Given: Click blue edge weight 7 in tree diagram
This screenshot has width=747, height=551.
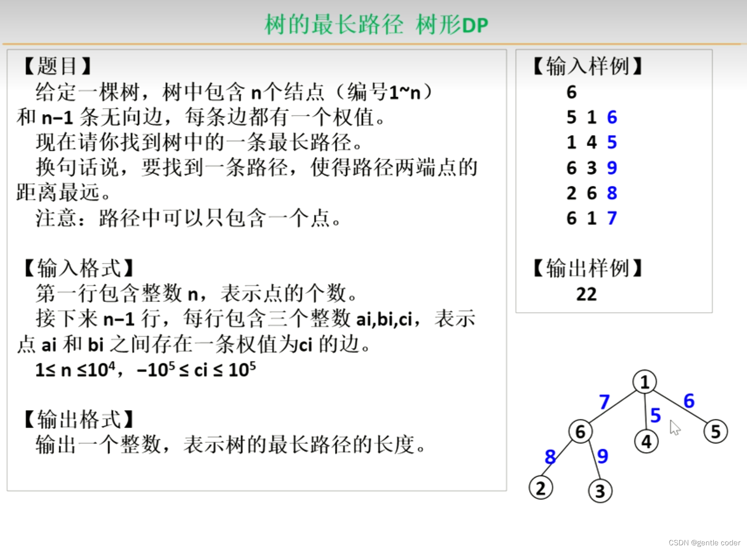Looking at the screenshot, I should [605, 401].
